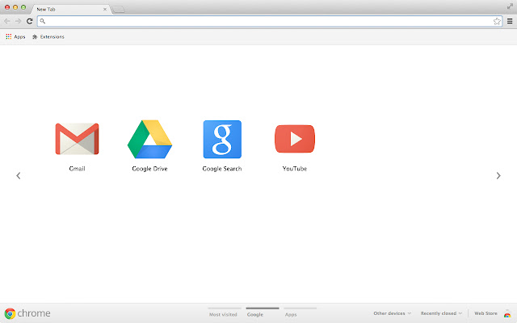Focus the address bar field
Viewport: 517px width, 323px height.
[269, 21]
